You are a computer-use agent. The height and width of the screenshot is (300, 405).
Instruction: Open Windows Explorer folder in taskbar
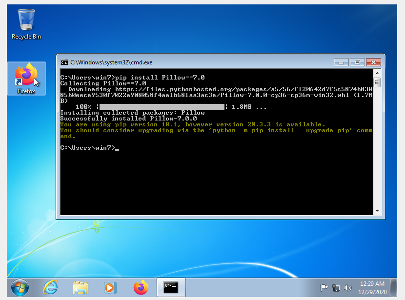[x=81, y=288]
